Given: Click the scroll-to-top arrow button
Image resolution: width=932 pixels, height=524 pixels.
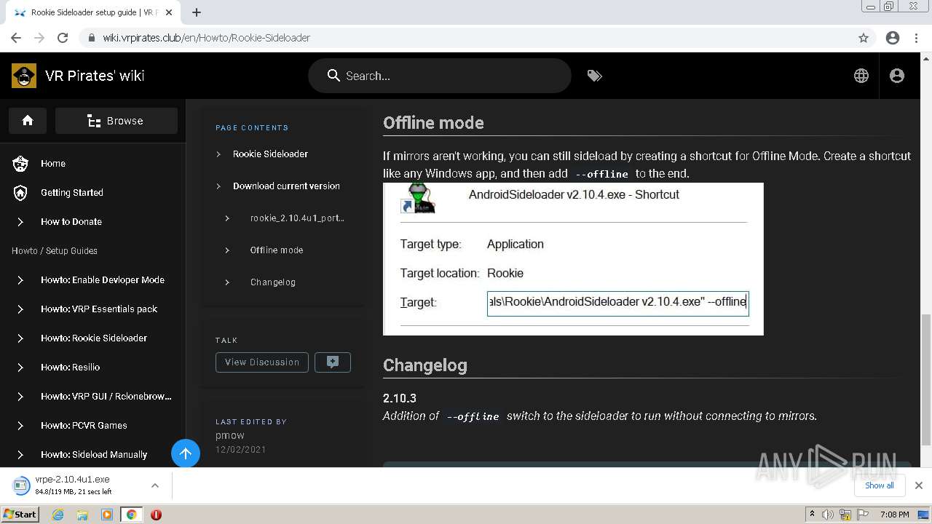Looking at the screenshot, I should [186, 454].
